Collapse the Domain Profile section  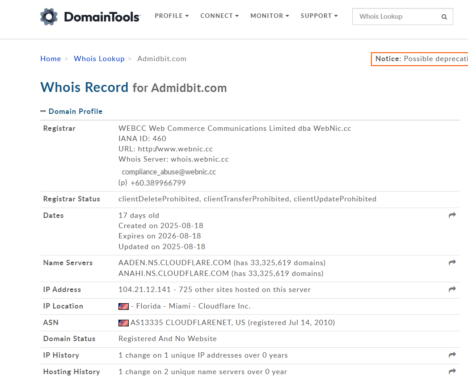(x=43, y=111)
